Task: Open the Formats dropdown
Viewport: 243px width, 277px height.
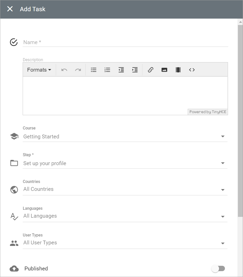Action: click(39, 70)
